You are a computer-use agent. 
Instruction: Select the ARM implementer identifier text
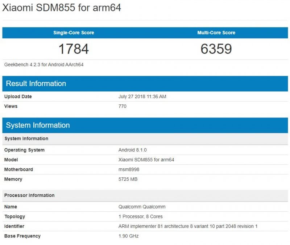click(x=188, y=226)
